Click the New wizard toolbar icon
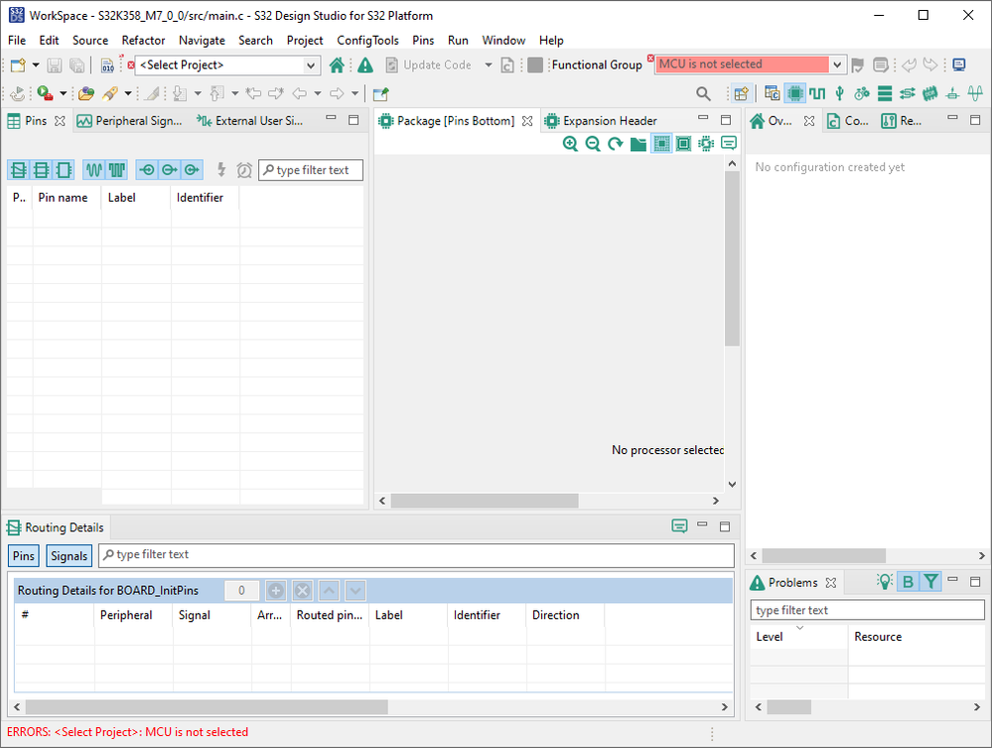992x748 pixels. [x=18, y=66]
